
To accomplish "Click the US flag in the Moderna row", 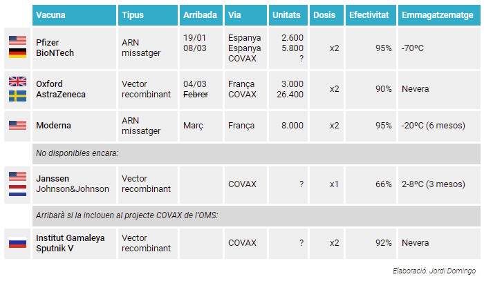I will pyautogui.click(x=17, y=126).
